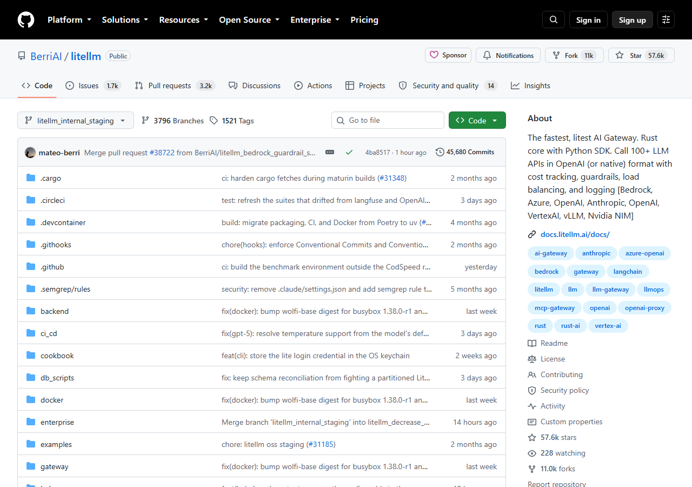Click the Pricing link
Screen dimensions: 692x487
[x=364, y=19]
